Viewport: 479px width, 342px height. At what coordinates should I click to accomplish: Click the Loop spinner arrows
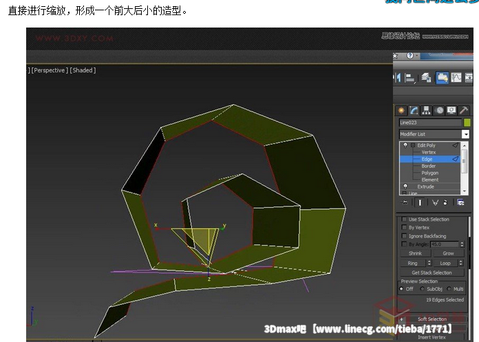pyautogui.click(x=461, y=263)
